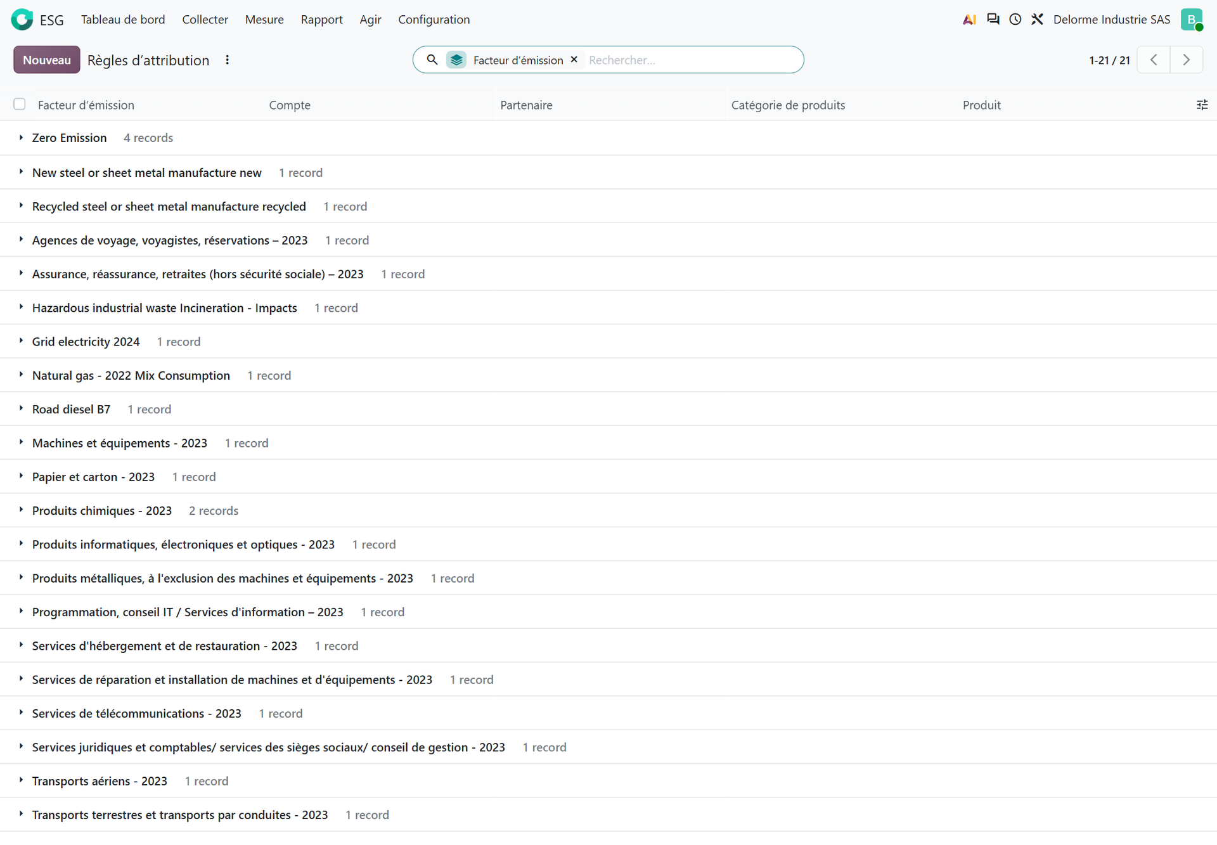Image resolution: width=1217 pixels, height=845 pixels.
Task: Switch company via Delorme Industrie SAS
Action: [1111, 20]
